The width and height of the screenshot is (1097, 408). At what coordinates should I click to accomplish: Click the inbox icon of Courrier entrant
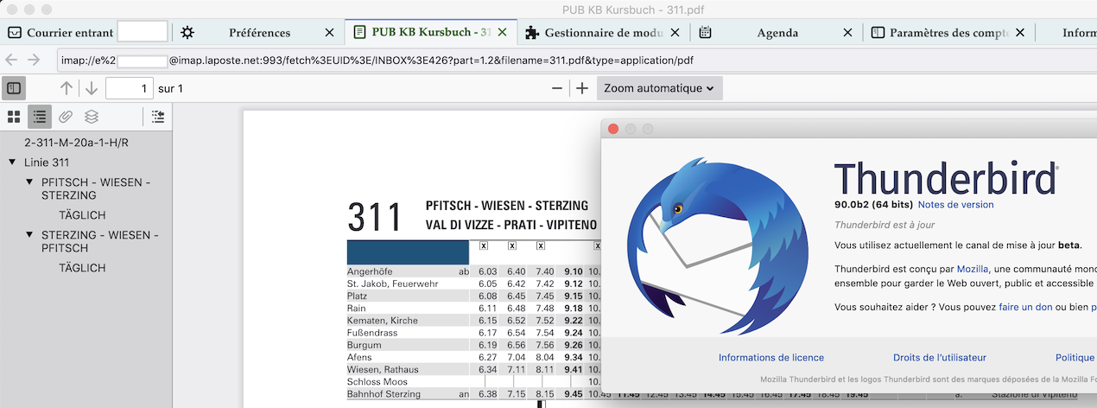(15, 33)
